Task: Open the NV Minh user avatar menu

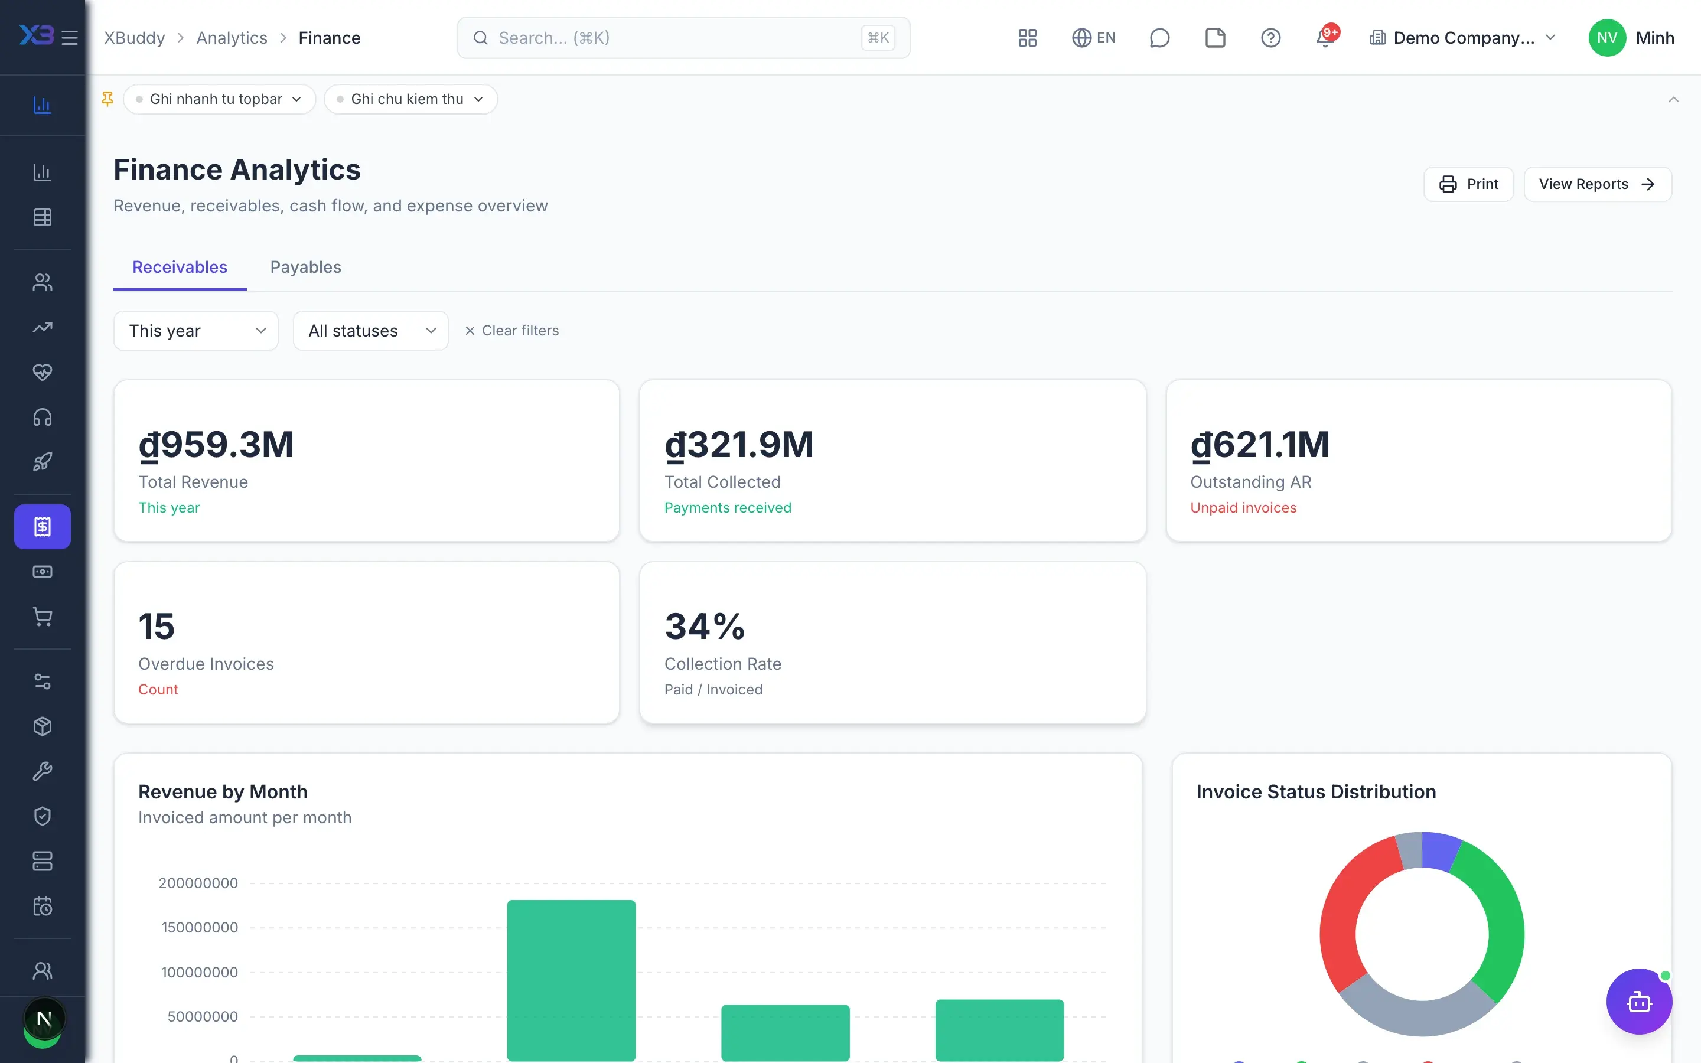Action: (1631, 37)
